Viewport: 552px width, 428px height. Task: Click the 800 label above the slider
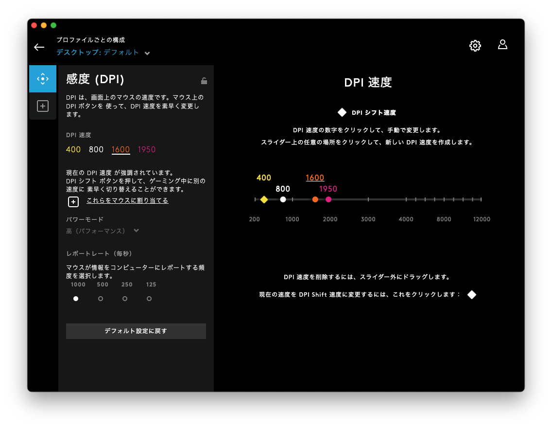(283, 189)
